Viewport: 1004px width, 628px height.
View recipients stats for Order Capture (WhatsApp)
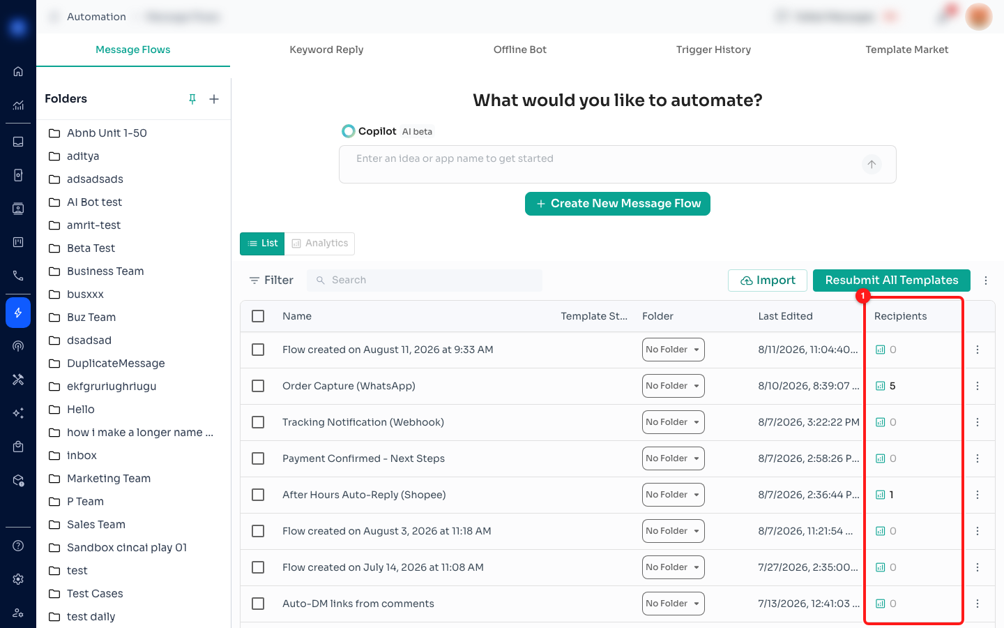[x=885, y=386]
